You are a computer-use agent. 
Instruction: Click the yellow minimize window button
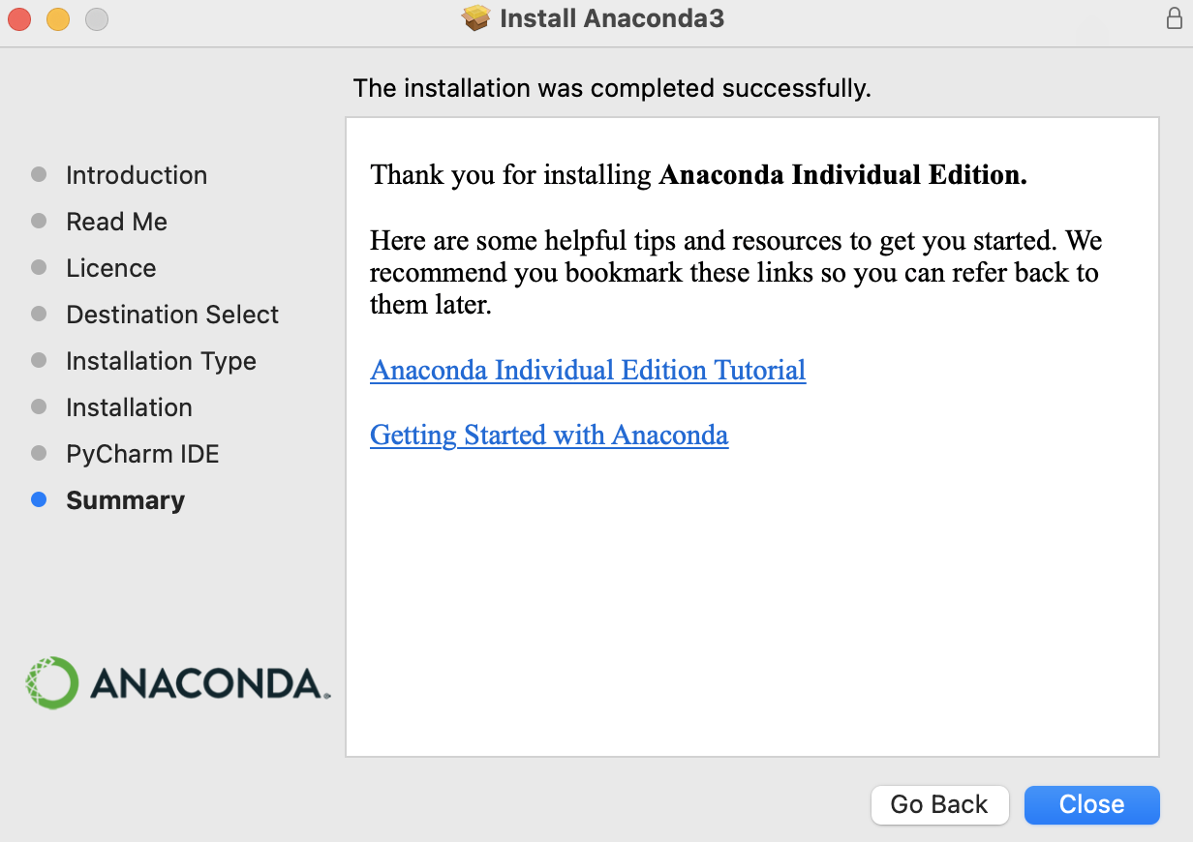(58, 18)
